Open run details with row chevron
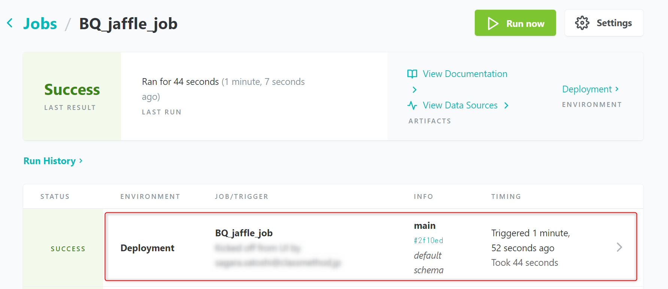The height and width of the screenshot is (289, 668). tap(619, 247)
